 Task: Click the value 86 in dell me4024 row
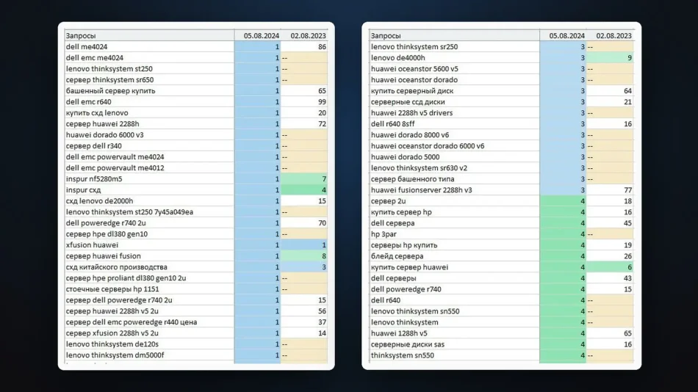pos(304,47)
